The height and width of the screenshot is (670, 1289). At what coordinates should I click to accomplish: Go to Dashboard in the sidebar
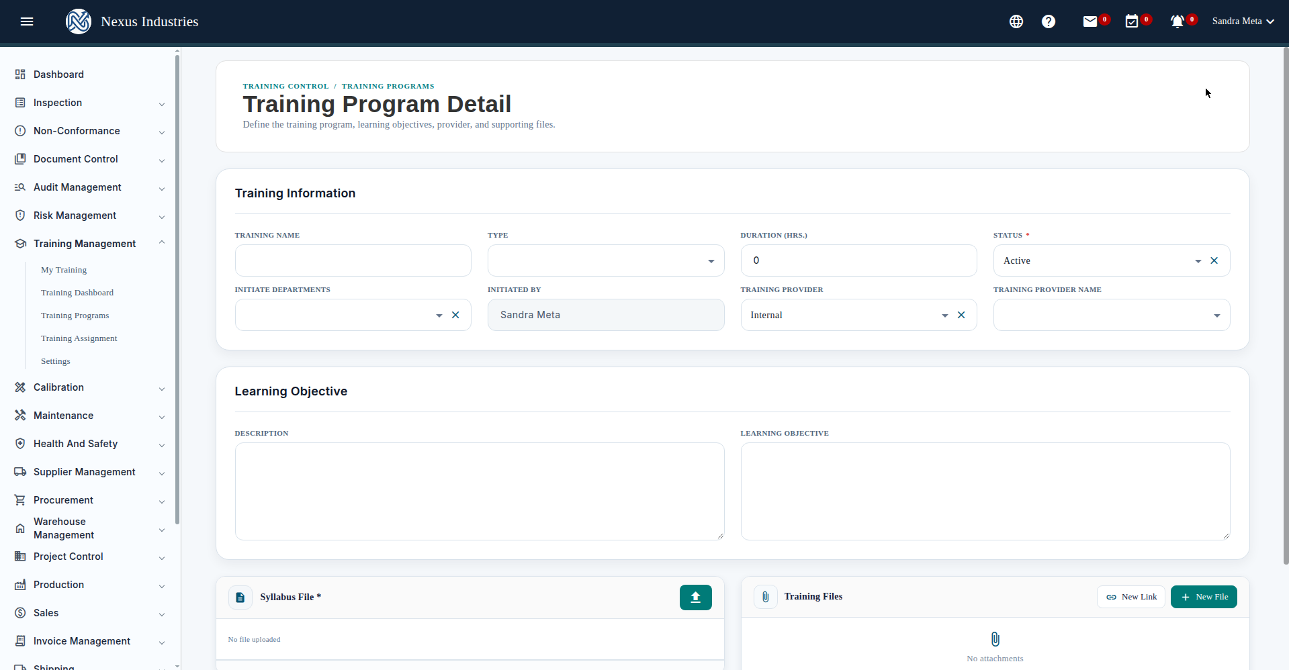pos(58,75)
